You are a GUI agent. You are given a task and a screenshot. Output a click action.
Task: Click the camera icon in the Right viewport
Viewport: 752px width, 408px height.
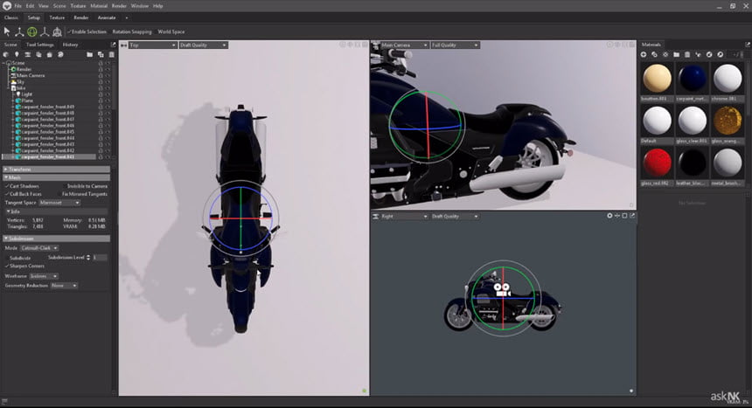(x=503, y=289)
